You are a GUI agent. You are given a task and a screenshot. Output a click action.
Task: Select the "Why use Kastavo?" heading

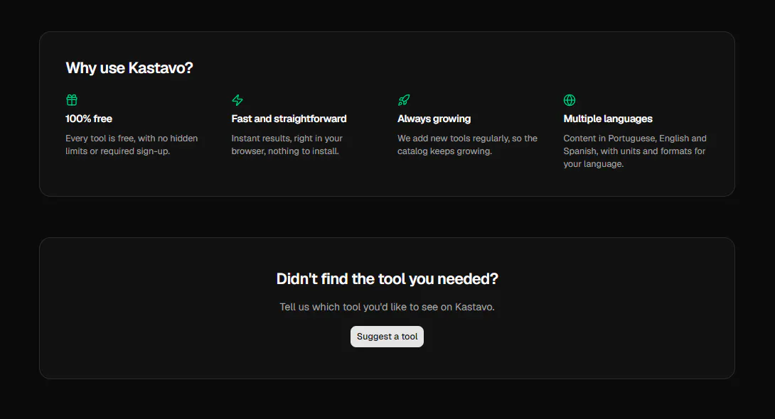click(129, 68)
